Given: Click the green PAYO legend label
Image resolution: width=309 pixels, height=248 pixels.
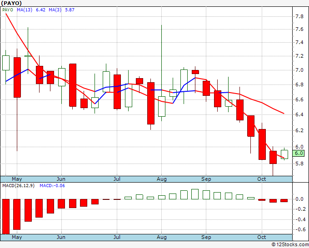Looking at the screenshot, I should coord(8,10).
